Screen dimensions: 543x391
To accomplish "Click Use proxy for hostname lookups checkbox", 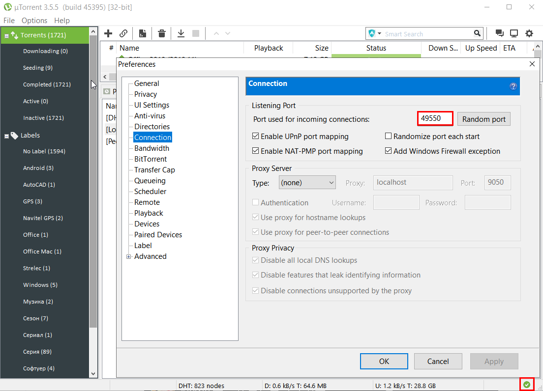I will [256, 217].
